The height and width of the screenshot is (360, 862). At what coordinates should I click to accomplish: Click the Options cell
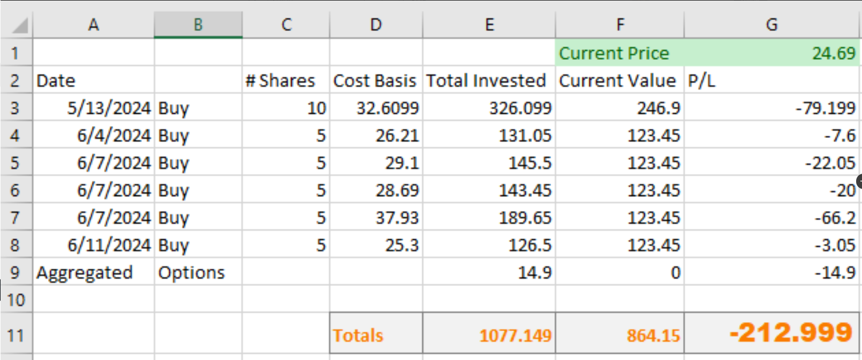pyautogui.click(x=198, y=272)
